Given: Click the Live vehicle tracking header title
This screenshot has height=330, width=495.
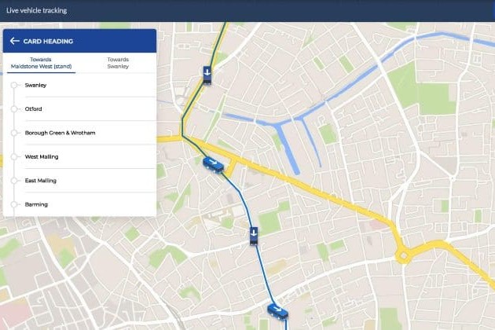Looking at the screenshot, I should click(x=37, y=10).
